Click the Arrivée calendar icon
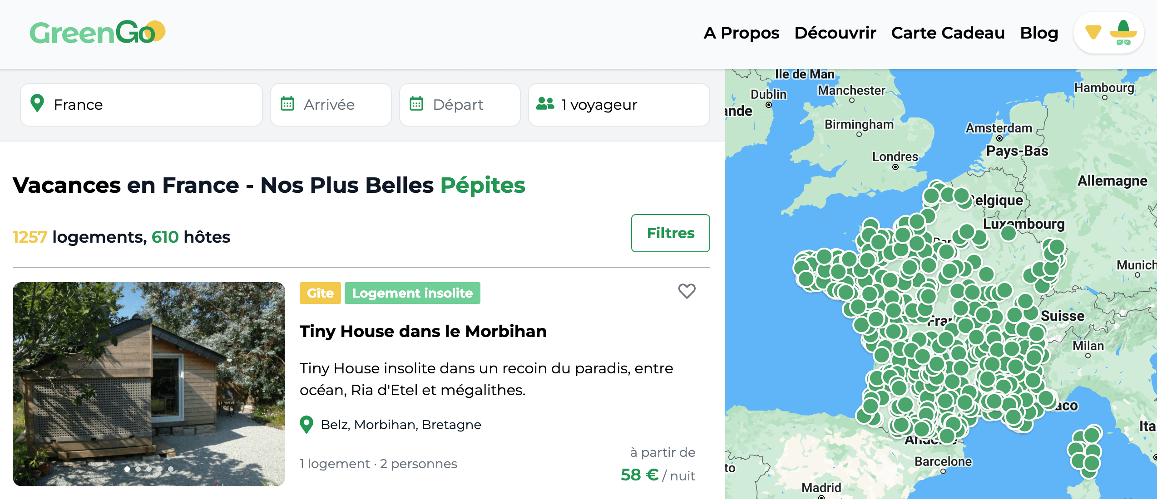1157x499 pixels. [287, 104]
